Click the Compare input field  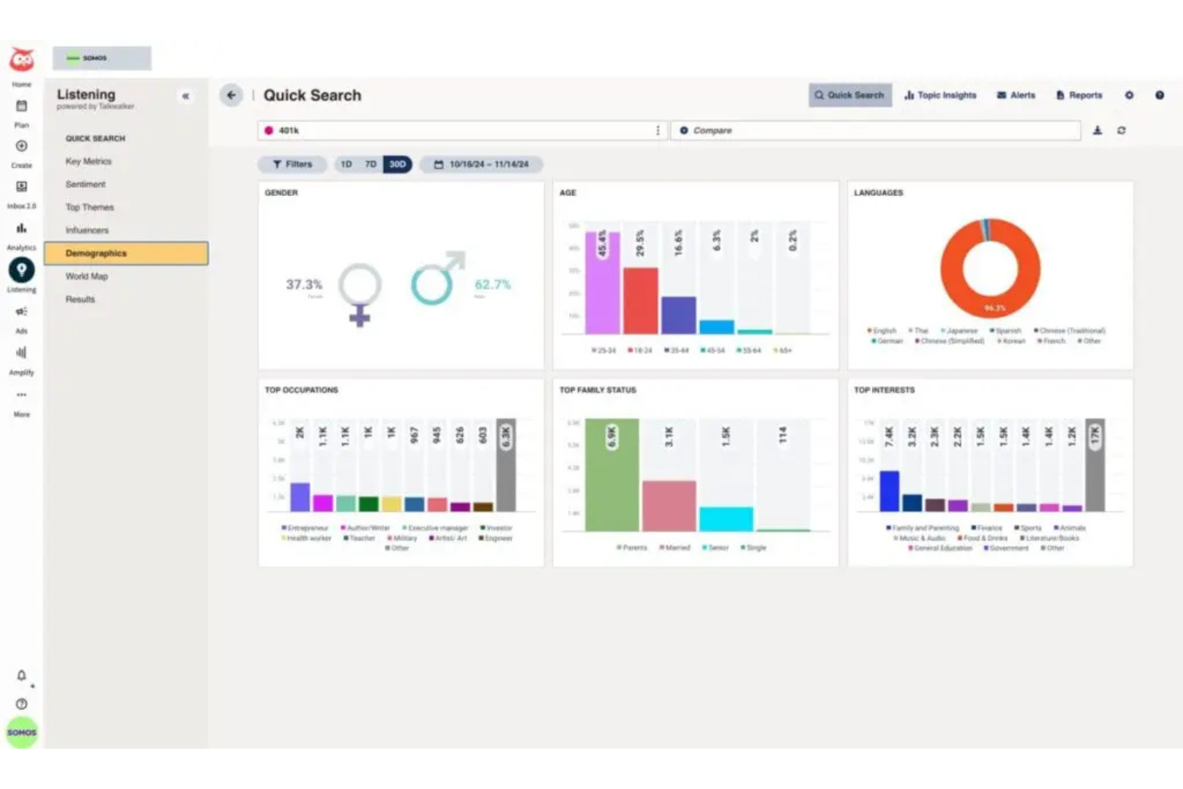tap(875, 130)
